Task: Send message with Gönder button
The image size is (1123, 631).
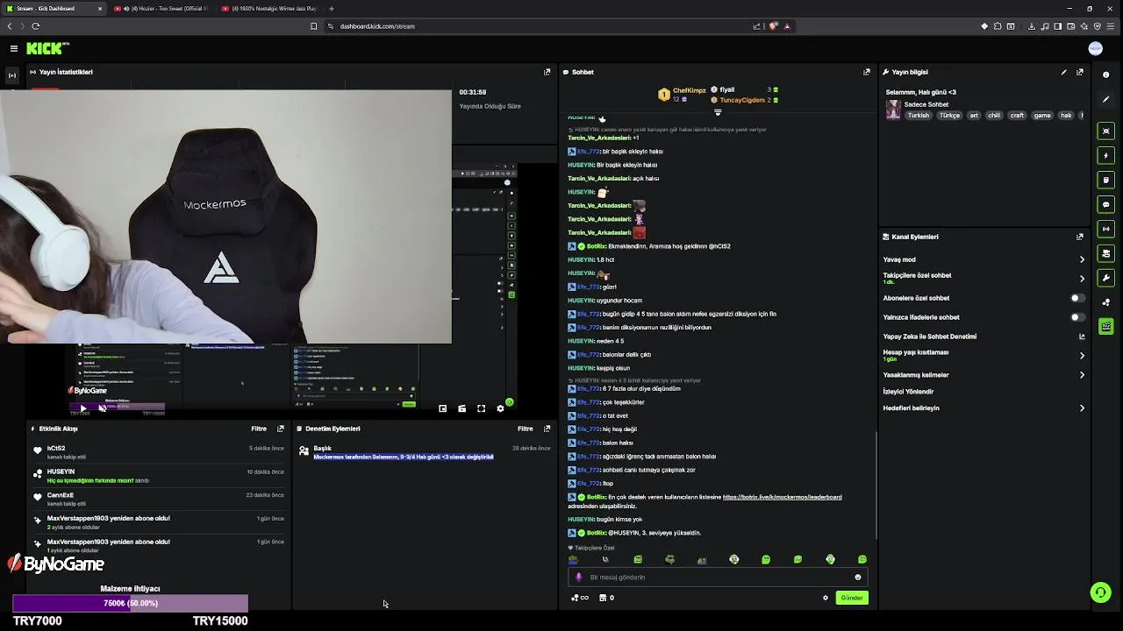Action: (852, 598)
